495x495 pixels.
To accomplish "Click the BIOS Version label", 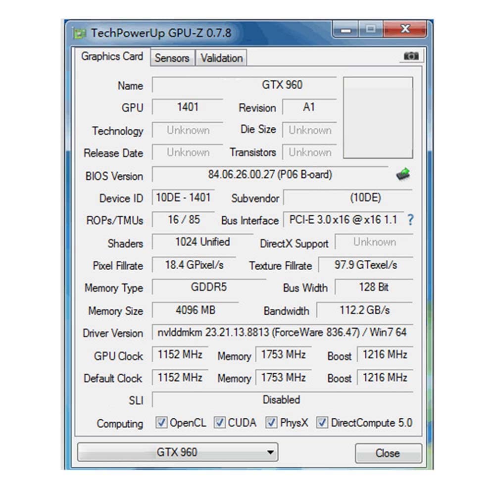I will pyautogui.click(x=114, y=176).
